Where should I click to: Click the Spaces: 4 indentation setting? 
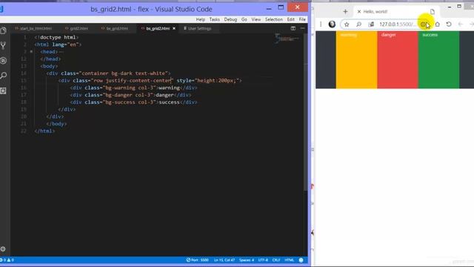click(247, 260)
